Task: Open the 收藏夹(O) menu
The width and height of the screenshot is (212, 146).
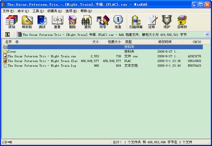Action: (54, 11)
